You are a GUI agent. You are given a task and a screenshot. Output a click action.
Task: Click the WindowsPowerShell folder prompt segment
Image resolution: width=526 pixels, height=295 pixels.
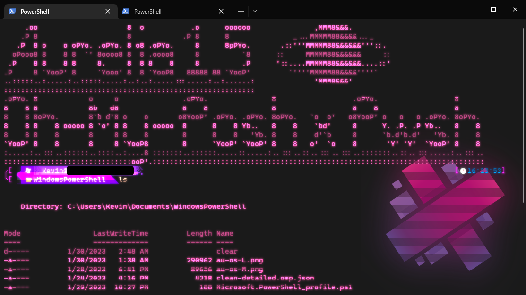click(x=67, y=180)
